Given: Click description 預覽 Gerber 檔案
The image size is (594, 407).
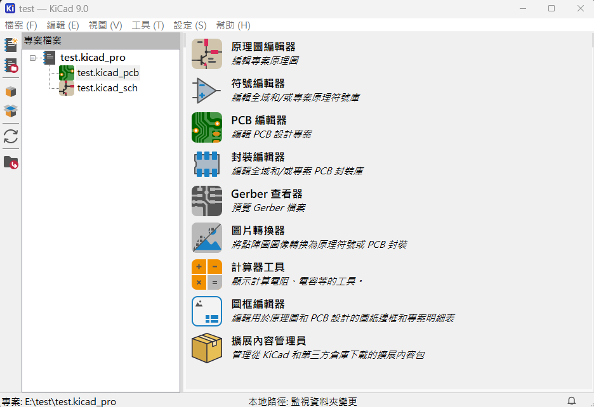Looking at the screenshot, I should coord(268,207).
